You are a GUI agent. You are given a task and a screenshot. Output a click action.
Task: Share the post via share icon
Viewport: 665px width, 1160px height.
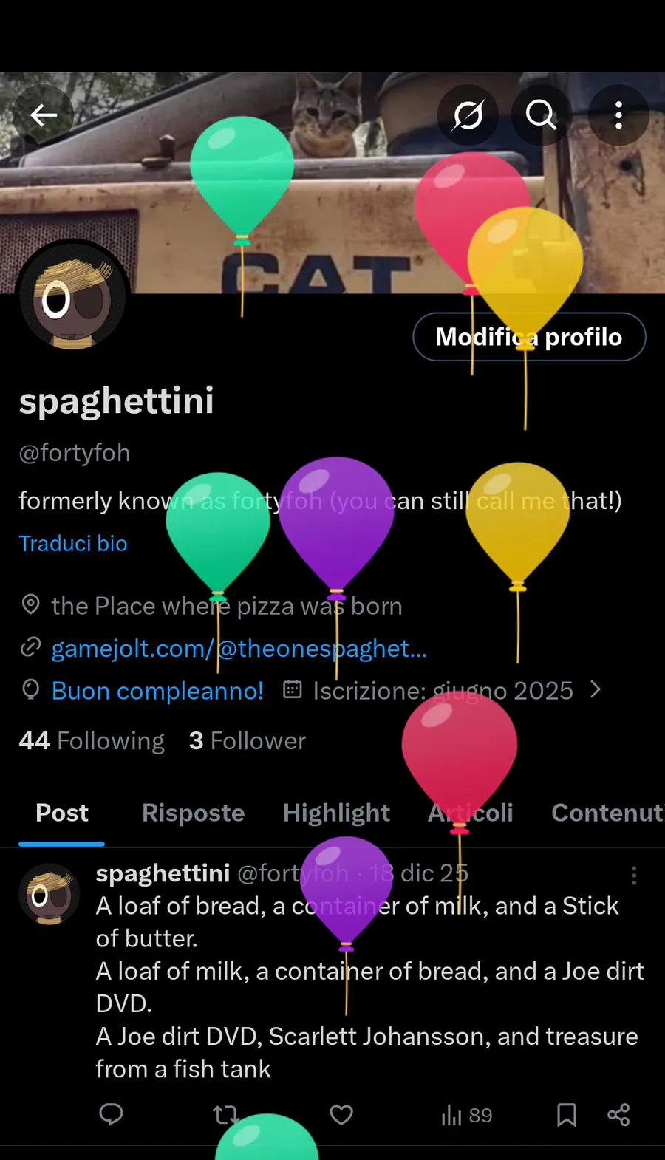point(618,1114)
